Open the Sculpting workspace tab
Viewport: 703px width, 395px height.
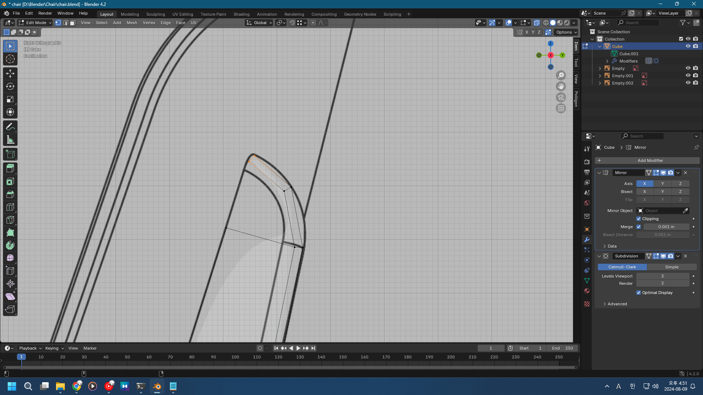pos(156,14)
